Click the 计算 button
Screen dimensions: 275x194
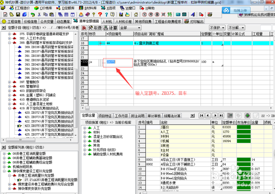pyautogui.click(x=110, y=28)
